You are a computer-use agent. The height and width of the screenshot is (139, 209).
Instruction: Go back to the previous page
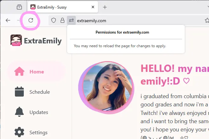[x=8, y=20]
